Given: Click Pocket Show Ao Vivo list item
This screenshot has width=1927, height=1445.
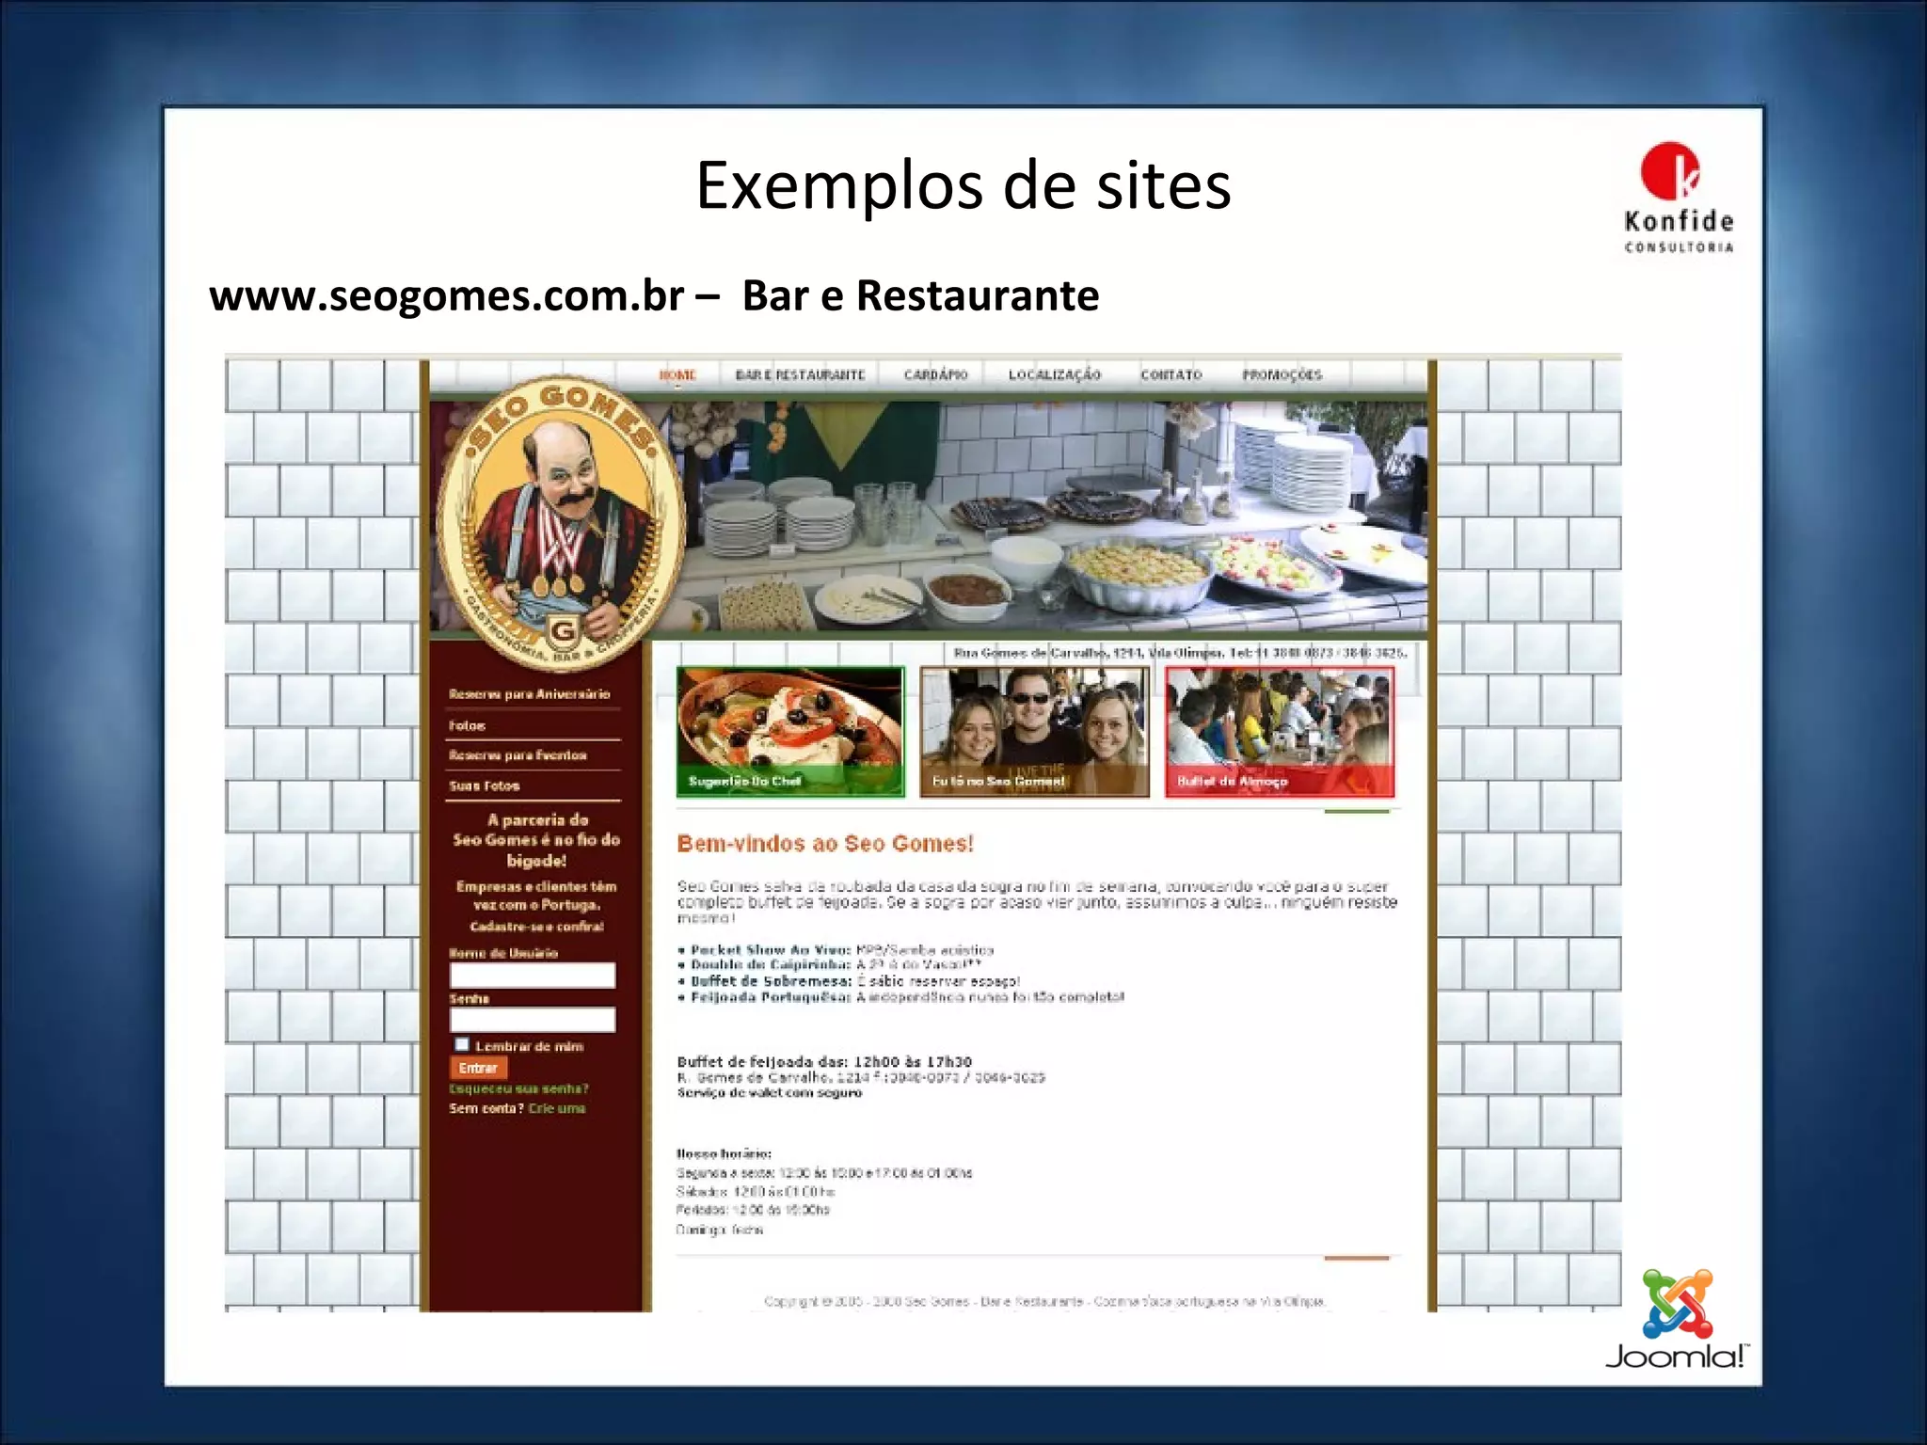Looking at the screenshot, I should pyautogui.click(x=836, y=950).
